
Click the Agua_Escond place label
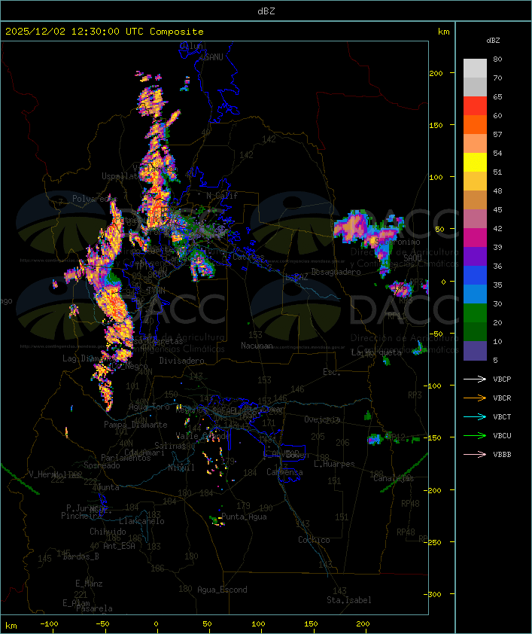click(x=222, y=590)
